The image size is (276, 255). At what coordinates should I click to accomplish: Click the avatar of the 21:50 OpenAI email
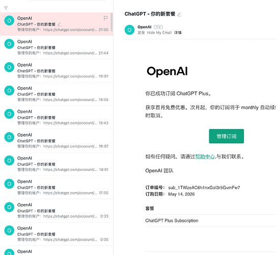[x=9, y=20]
